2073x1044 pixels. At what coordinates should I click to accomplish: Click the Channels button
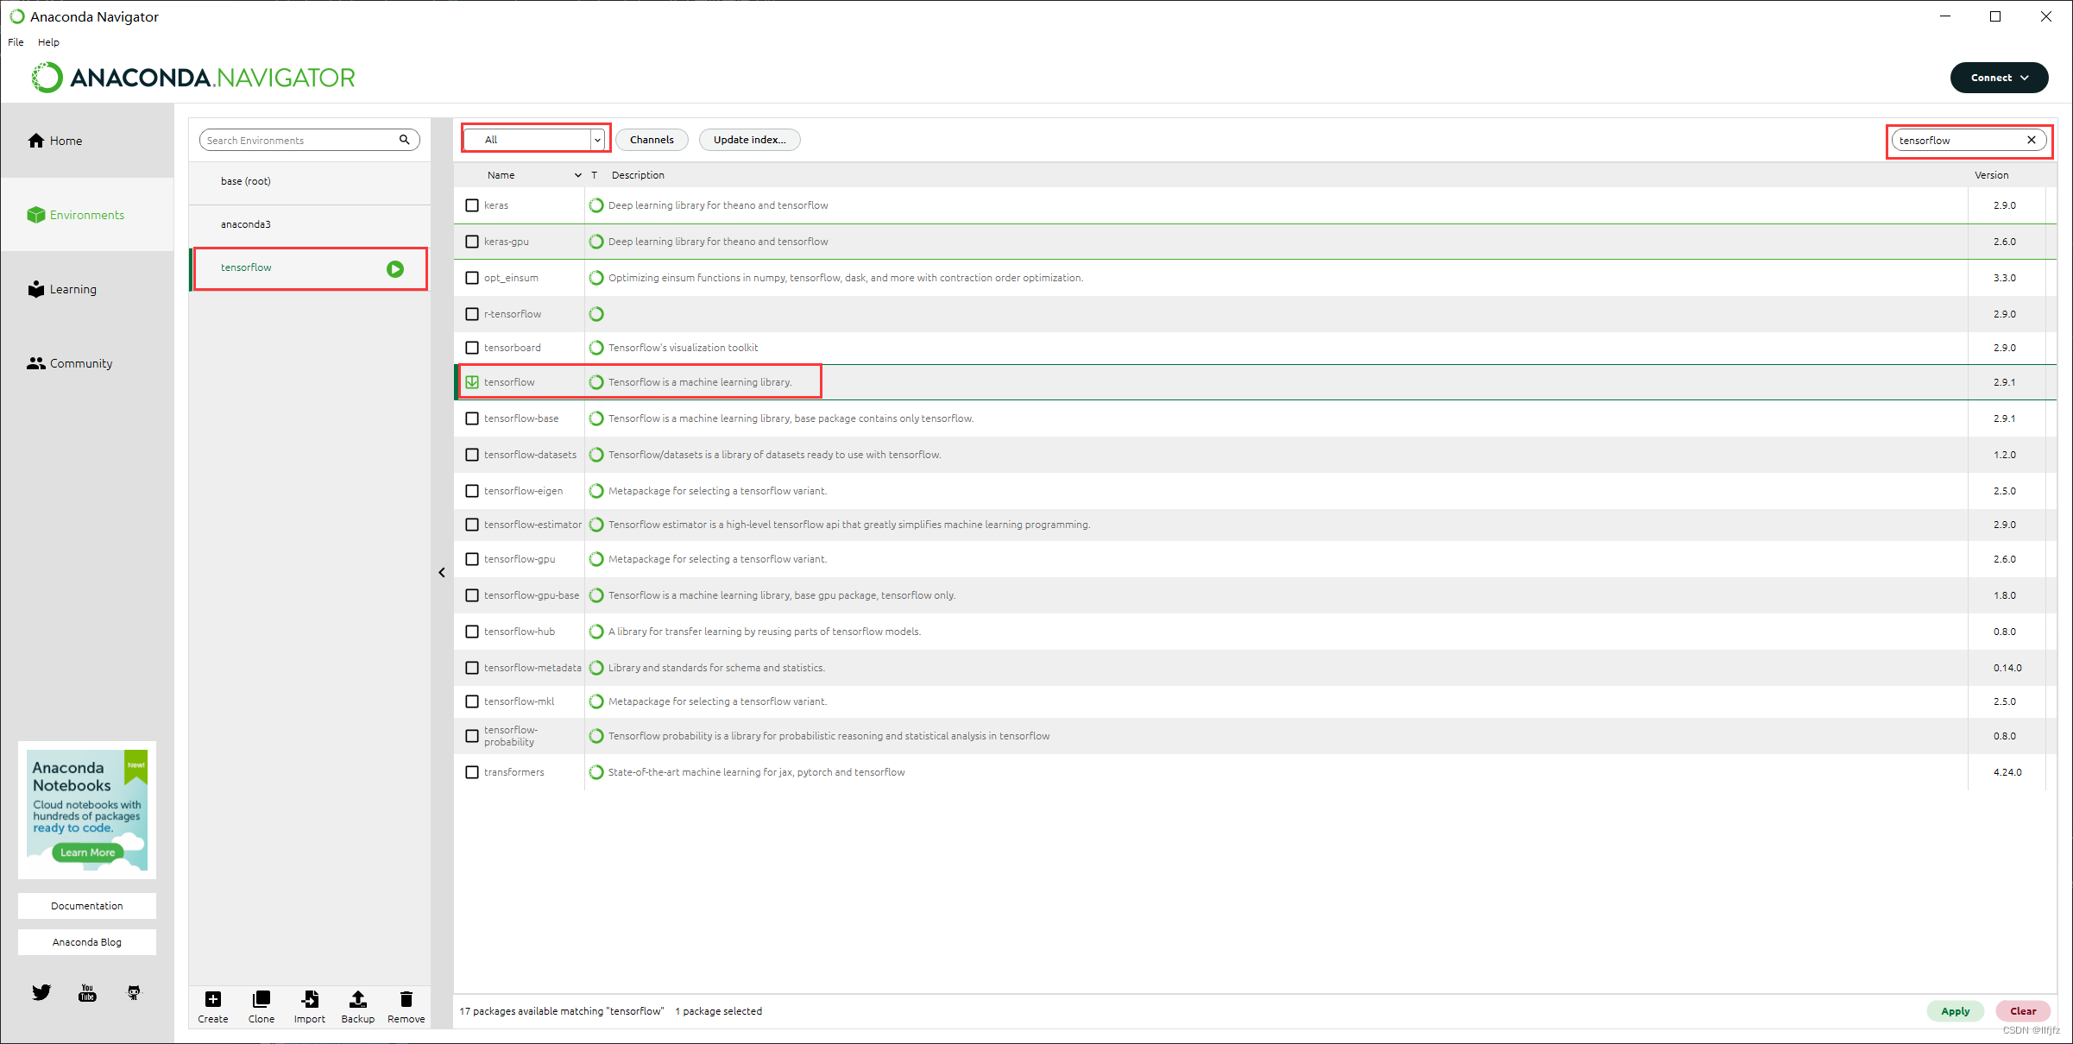[652, 140]
